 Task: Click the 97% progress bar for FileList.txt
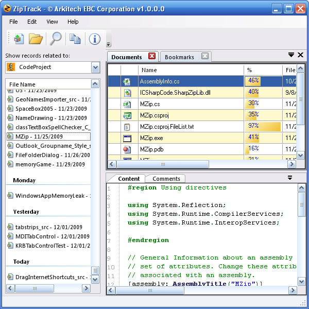coord(263,127)
